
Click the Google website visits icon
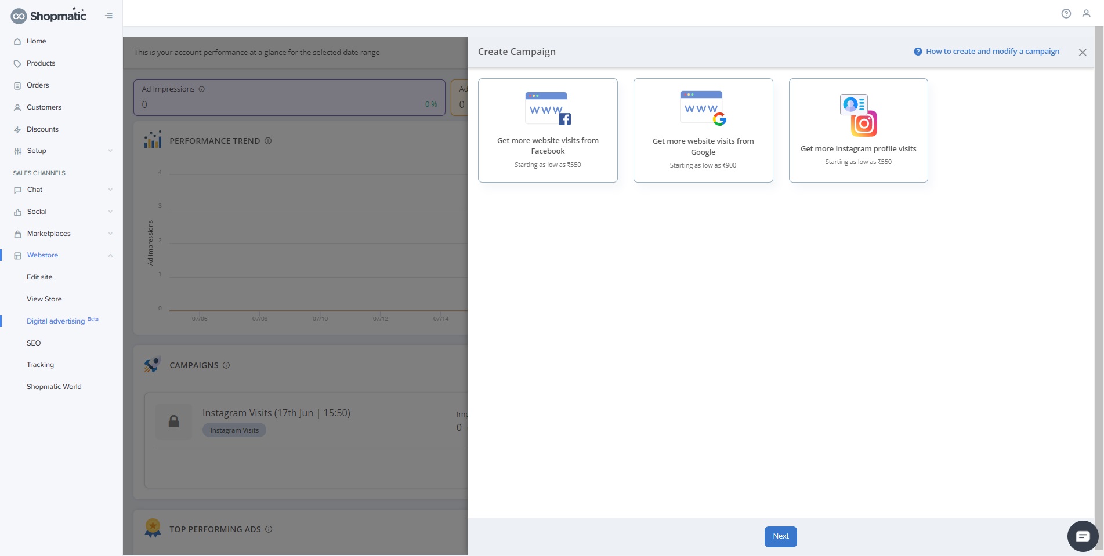point(703,108)
